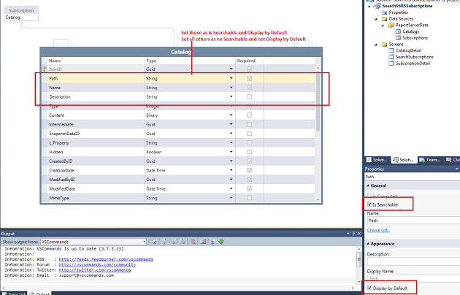
Task: Collapse the Data Sources tree node
Action: pos(376,19)
